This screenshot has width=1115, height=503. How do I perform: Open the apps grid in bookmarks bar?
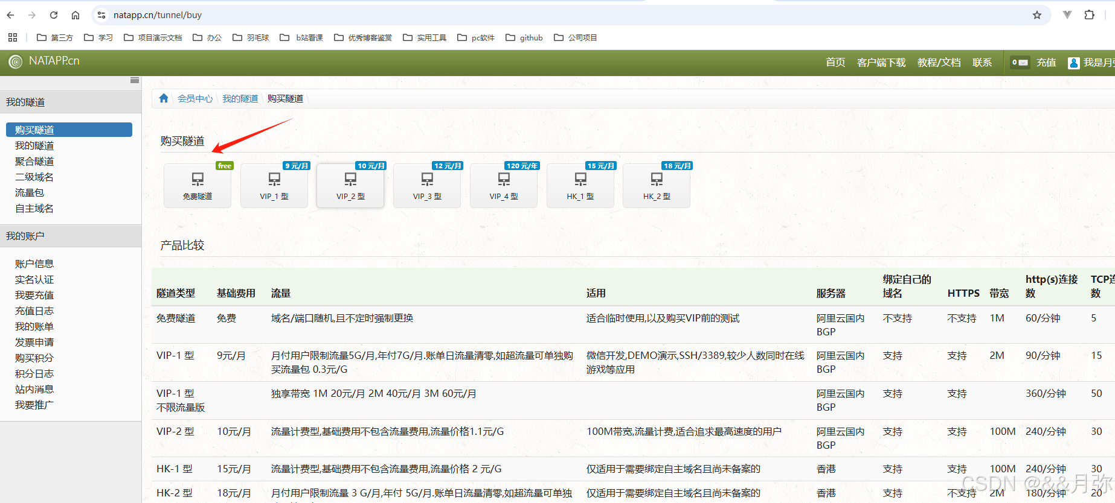(13, 37)
